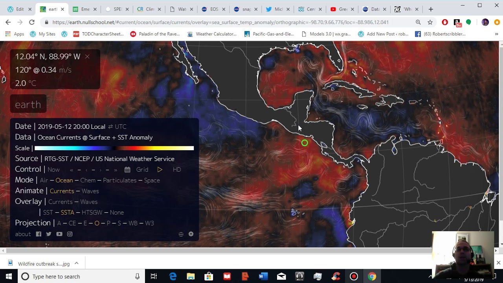The width and height of the screenshot is (503, 283).
Task: Open the Chrome profile avatar
Action: (485, 22)
